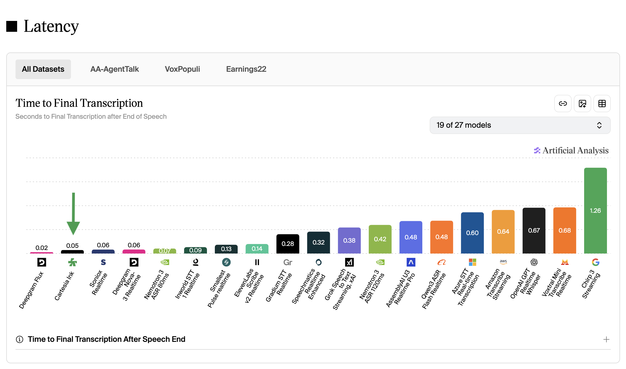Viewport: 626px width, 369px height.
Task: Click the Artificial Analysis watermark link
Action: [x=571, y=150]
